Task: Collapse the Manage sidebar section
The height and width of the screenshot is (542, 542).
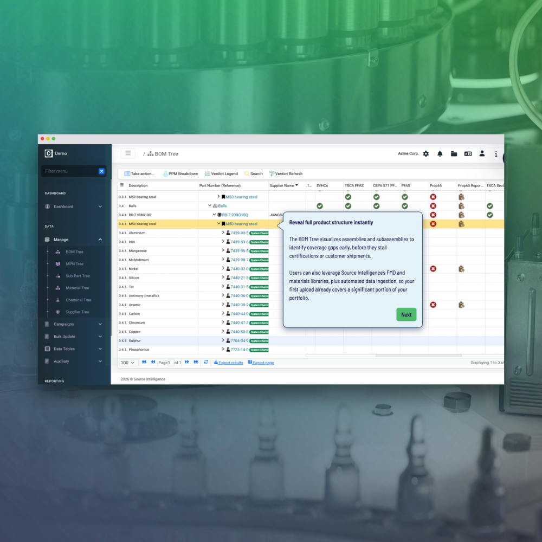Action: [x=73, y=240]
